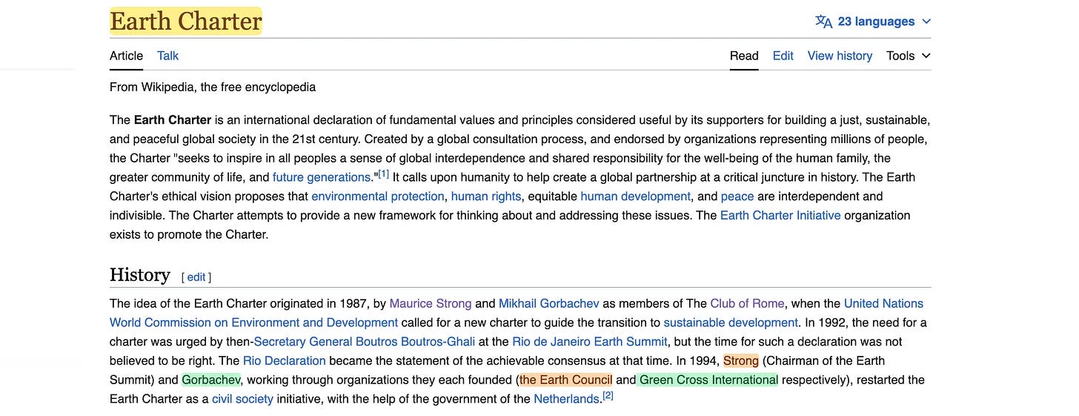Open the Edit tab
This screenshot has height=416, width=1079.
coord(783,56)
